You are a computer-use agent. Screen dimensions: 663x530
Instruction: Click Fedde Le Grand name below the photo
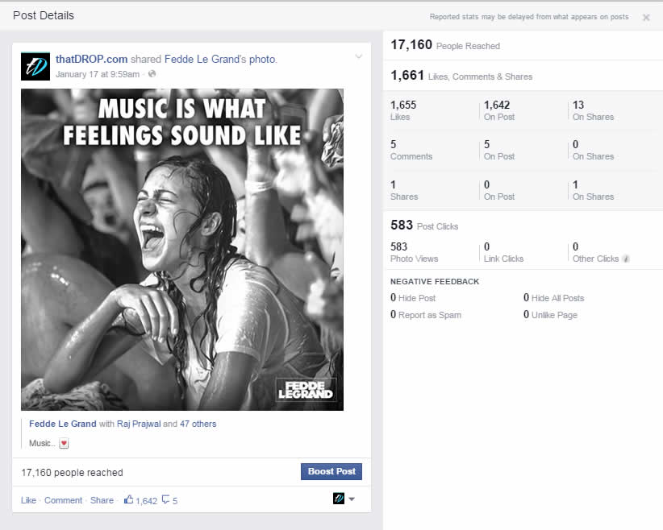coord(63,424)
